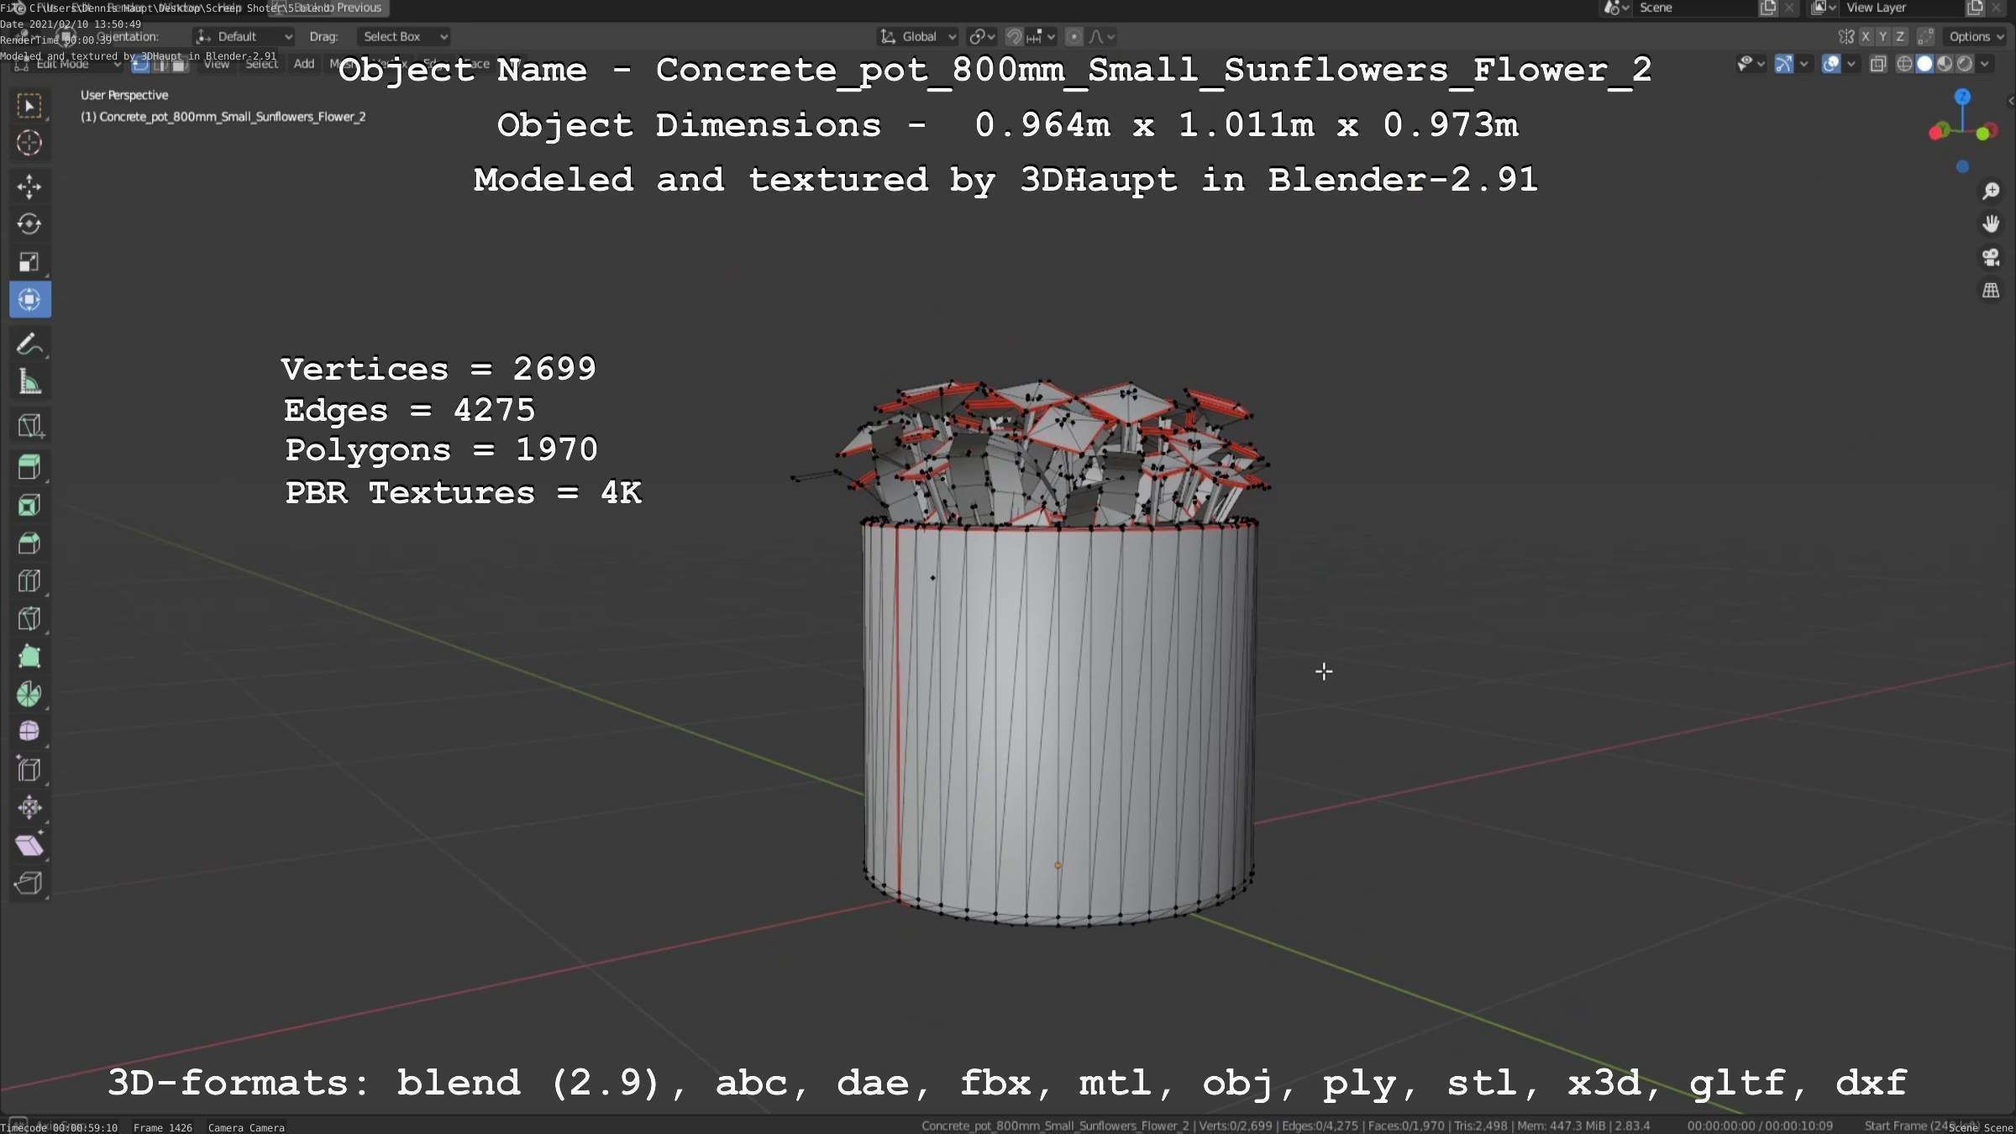Open the Options dropdown
2016x1134 pixels.
(1976, 37)
